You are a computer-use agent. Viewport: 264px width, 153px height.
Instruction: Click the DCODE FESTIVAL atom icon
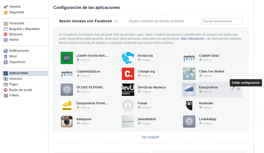point(67,90)
